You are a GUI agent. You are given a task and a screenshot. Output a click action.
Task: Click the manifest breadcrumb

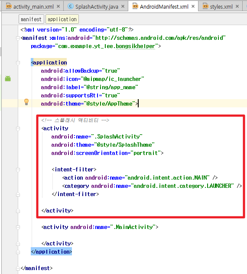31,19
